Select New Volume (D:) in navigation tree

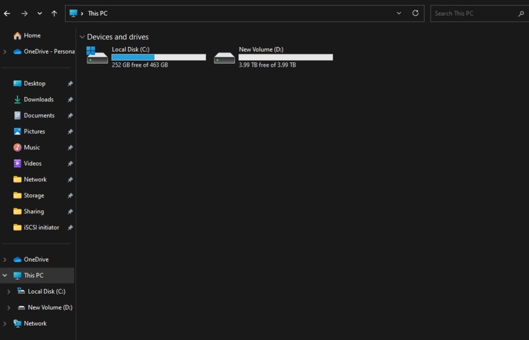click(50, 307)
